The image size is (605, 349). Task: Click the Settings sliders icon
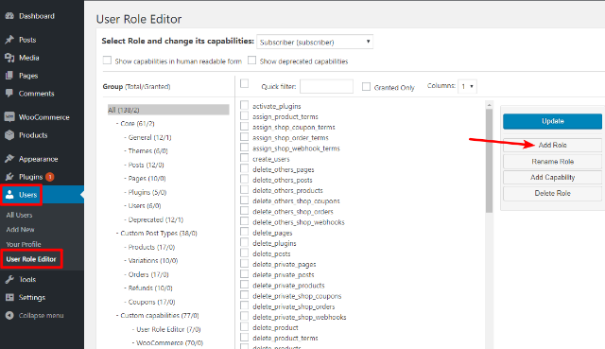[9, 297]
